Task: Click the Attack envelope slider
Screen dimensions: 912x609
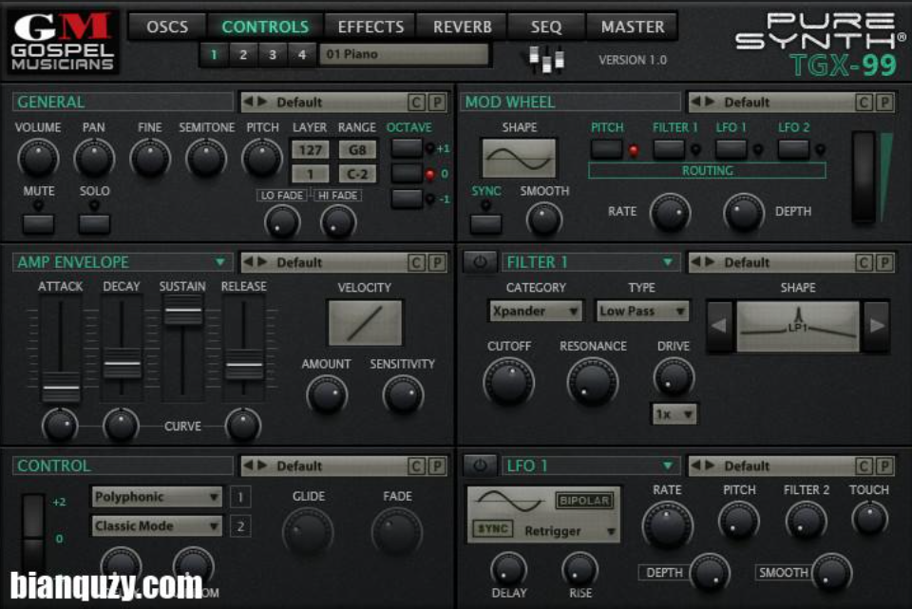Action: click(61, 388)
